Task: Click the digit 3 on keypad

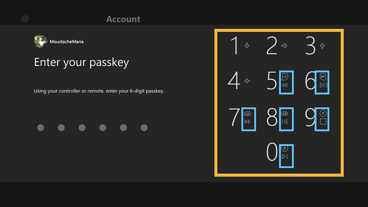Action: 310,46
